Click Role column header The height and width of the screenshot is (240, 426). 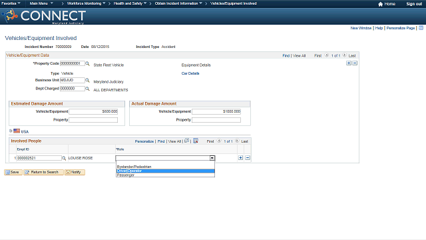coord(120,149)
